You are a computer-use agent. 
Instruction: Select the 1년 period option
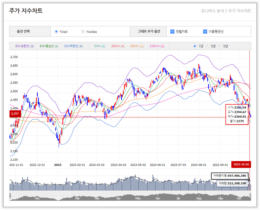click(x=195, y=46)
